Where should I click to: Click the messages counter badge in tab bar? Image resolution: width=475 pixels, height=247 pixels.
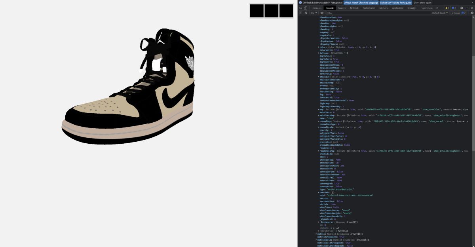pyautogui.click(x=454, y=8)
